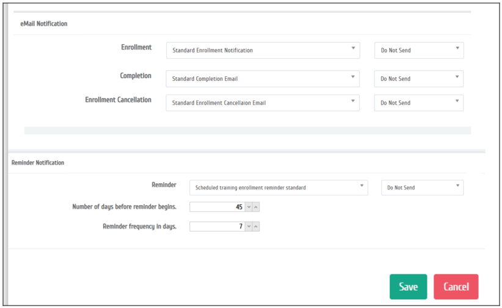This screenshot has width=502, height=308.
Task: Open Enrollment Cancellation Do Not Send dropdown
Action: coord(419,103)
